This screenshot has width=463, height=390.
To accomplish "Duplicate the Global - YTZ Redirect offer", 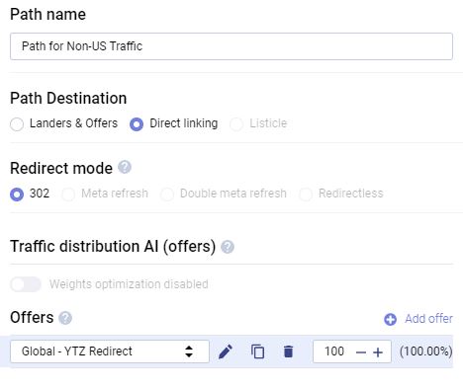I will [x=257, y=351].
